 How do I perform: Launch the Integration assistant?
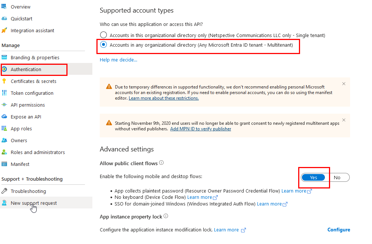pyautogui.click(x=31, y=30)
